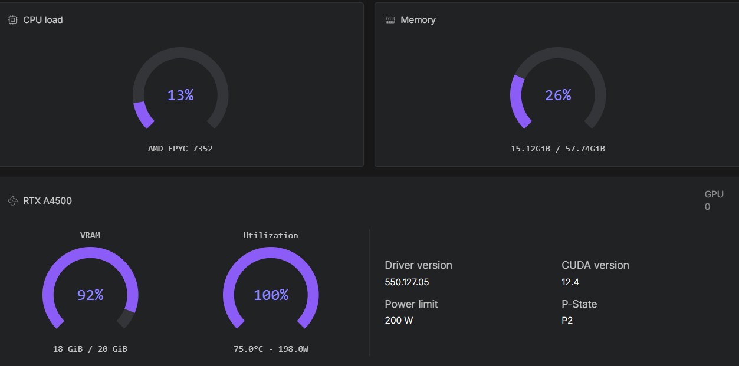Click the driver value 550.127.05
This screenshot has width=739, height=366.
click(x=407, y=282)
